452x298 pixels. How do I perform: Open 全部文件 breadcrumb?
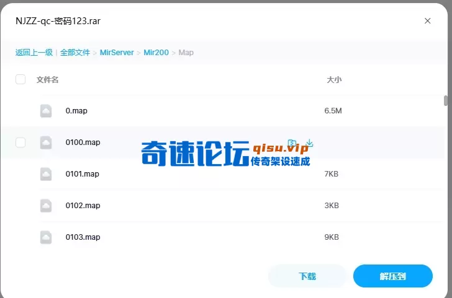[75, 52]
